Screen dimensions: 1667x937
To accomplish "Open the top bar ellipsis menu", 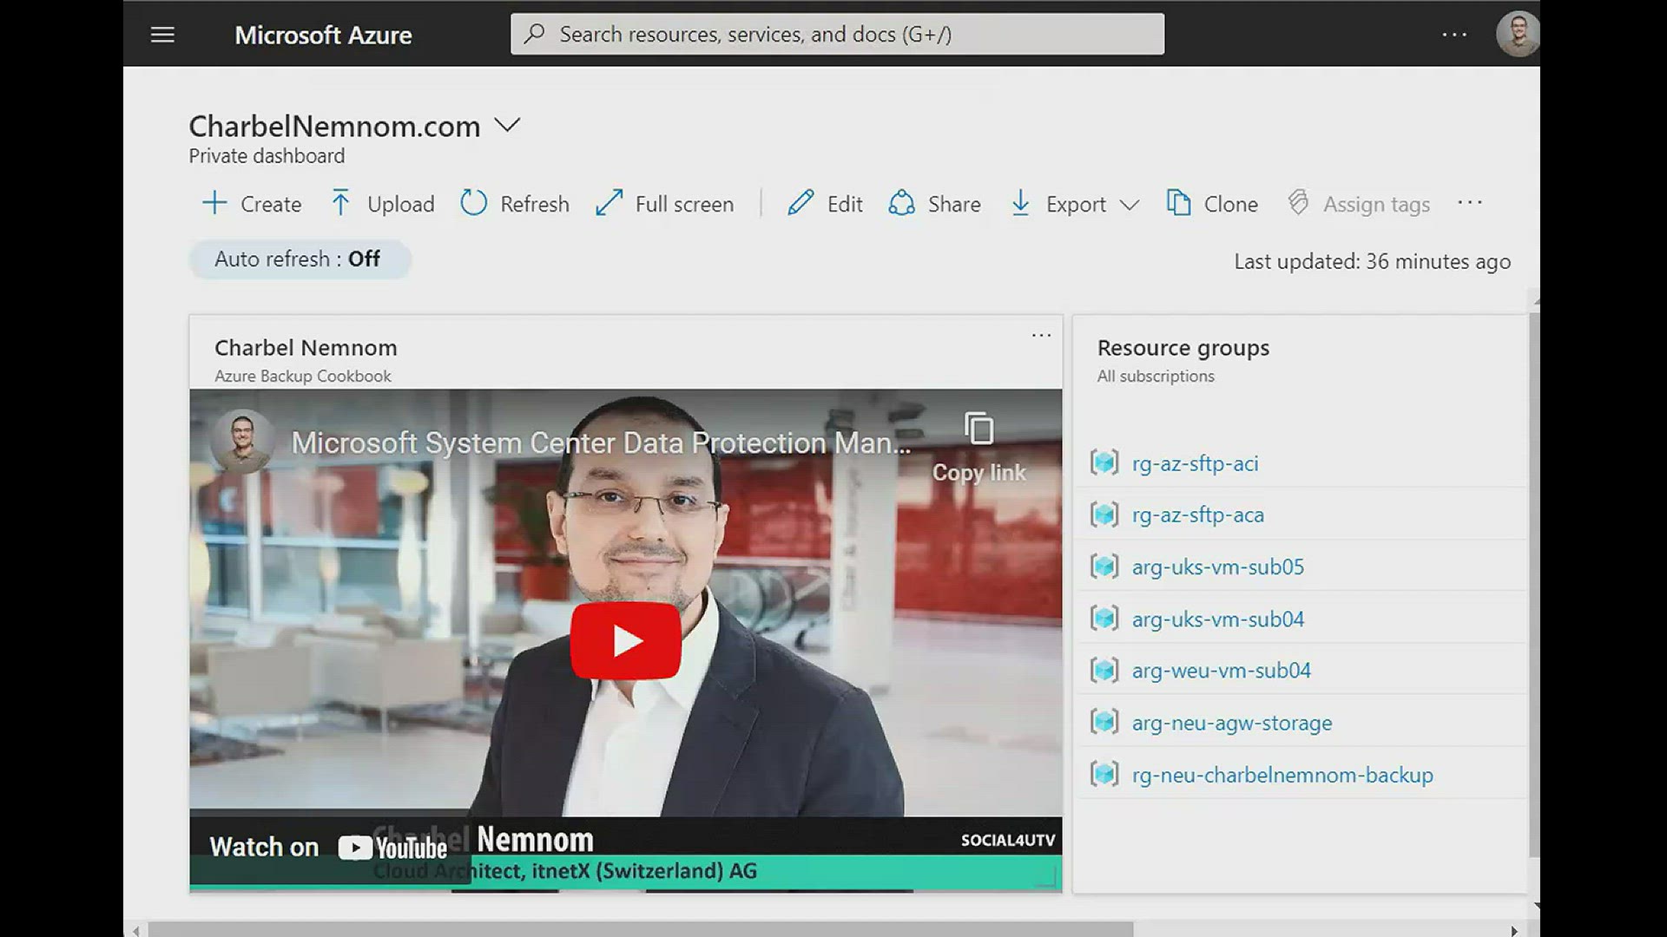I will point(1454,35).
